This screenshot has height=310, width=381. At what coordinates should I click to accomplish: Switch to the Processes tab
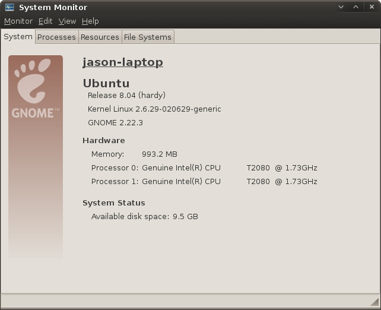point(56,37)
